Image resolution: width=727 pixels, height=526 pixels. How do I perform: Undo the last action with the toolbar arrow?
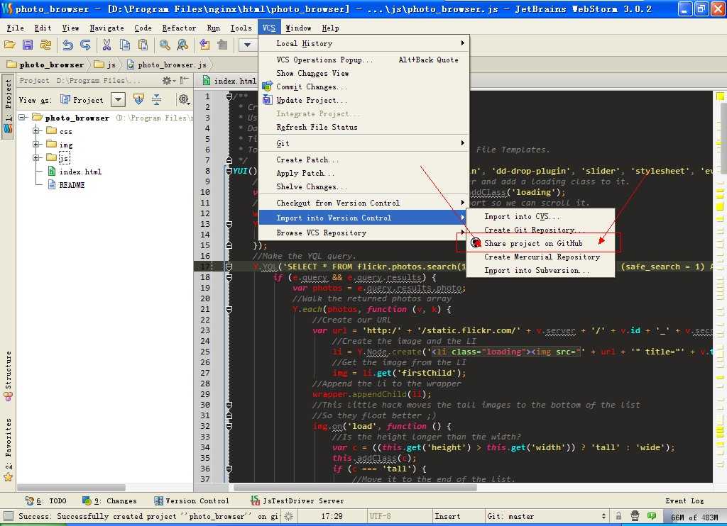click(x=67, y=45)
